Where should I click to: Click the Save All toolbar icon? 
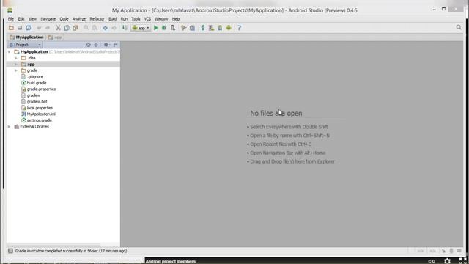click(x=20, y=28)
